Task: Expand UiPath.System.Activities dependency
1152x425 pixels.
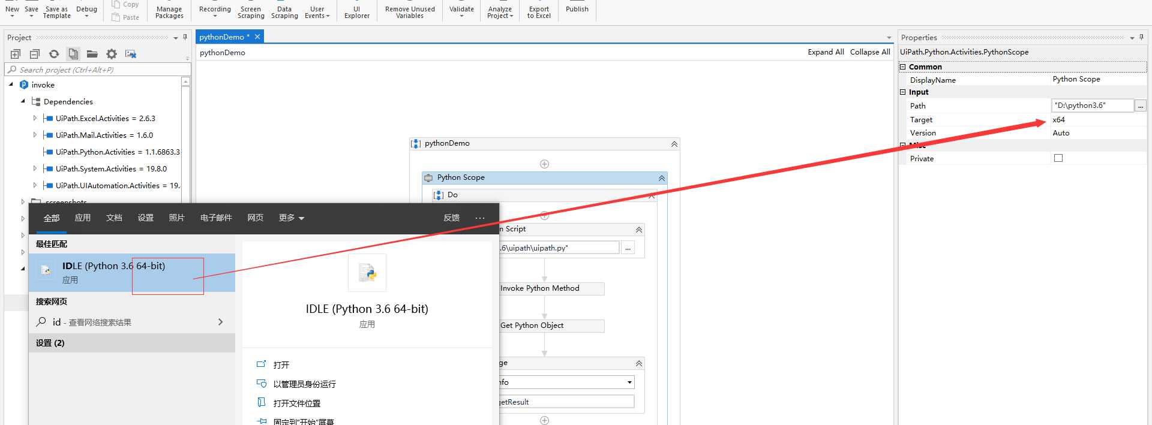Action: coord(35,168)
